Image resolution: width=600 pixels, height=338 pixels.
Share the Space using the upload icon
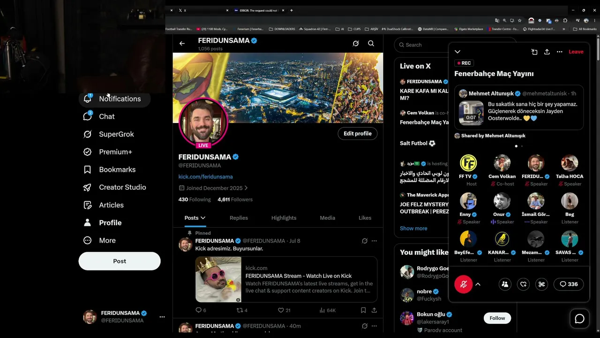tap(547, 52)
